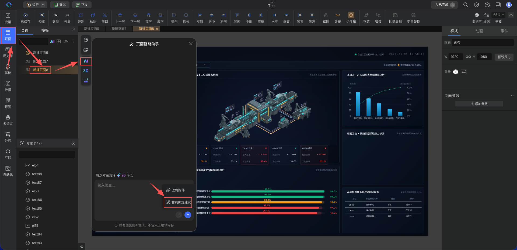Choose 上传附件 from popup menu
Screen dimensions: 517x250
[178, 190]
